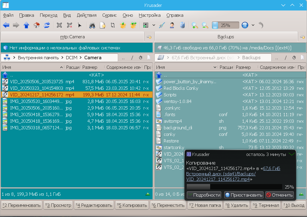This screenshot has width=307, height=217.
Task: Click the select-all grid toolbar icon
Action: 59,25
